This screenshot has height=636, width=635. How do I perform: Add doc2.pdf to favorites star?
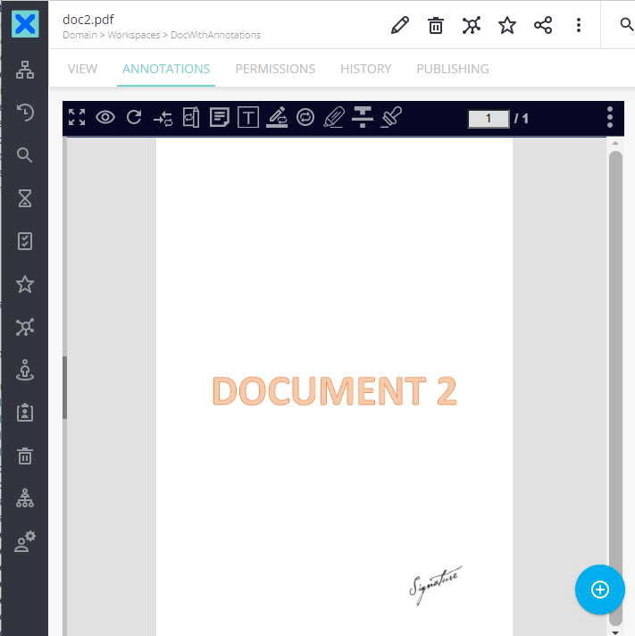[507, 25]
